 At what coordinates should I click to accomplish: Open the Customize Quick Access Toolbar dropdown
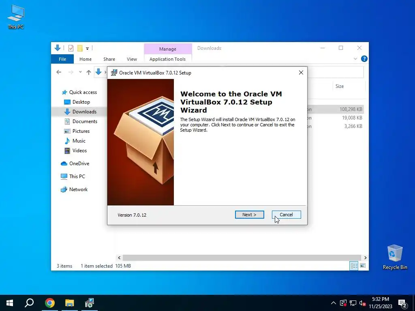(87, 49)
